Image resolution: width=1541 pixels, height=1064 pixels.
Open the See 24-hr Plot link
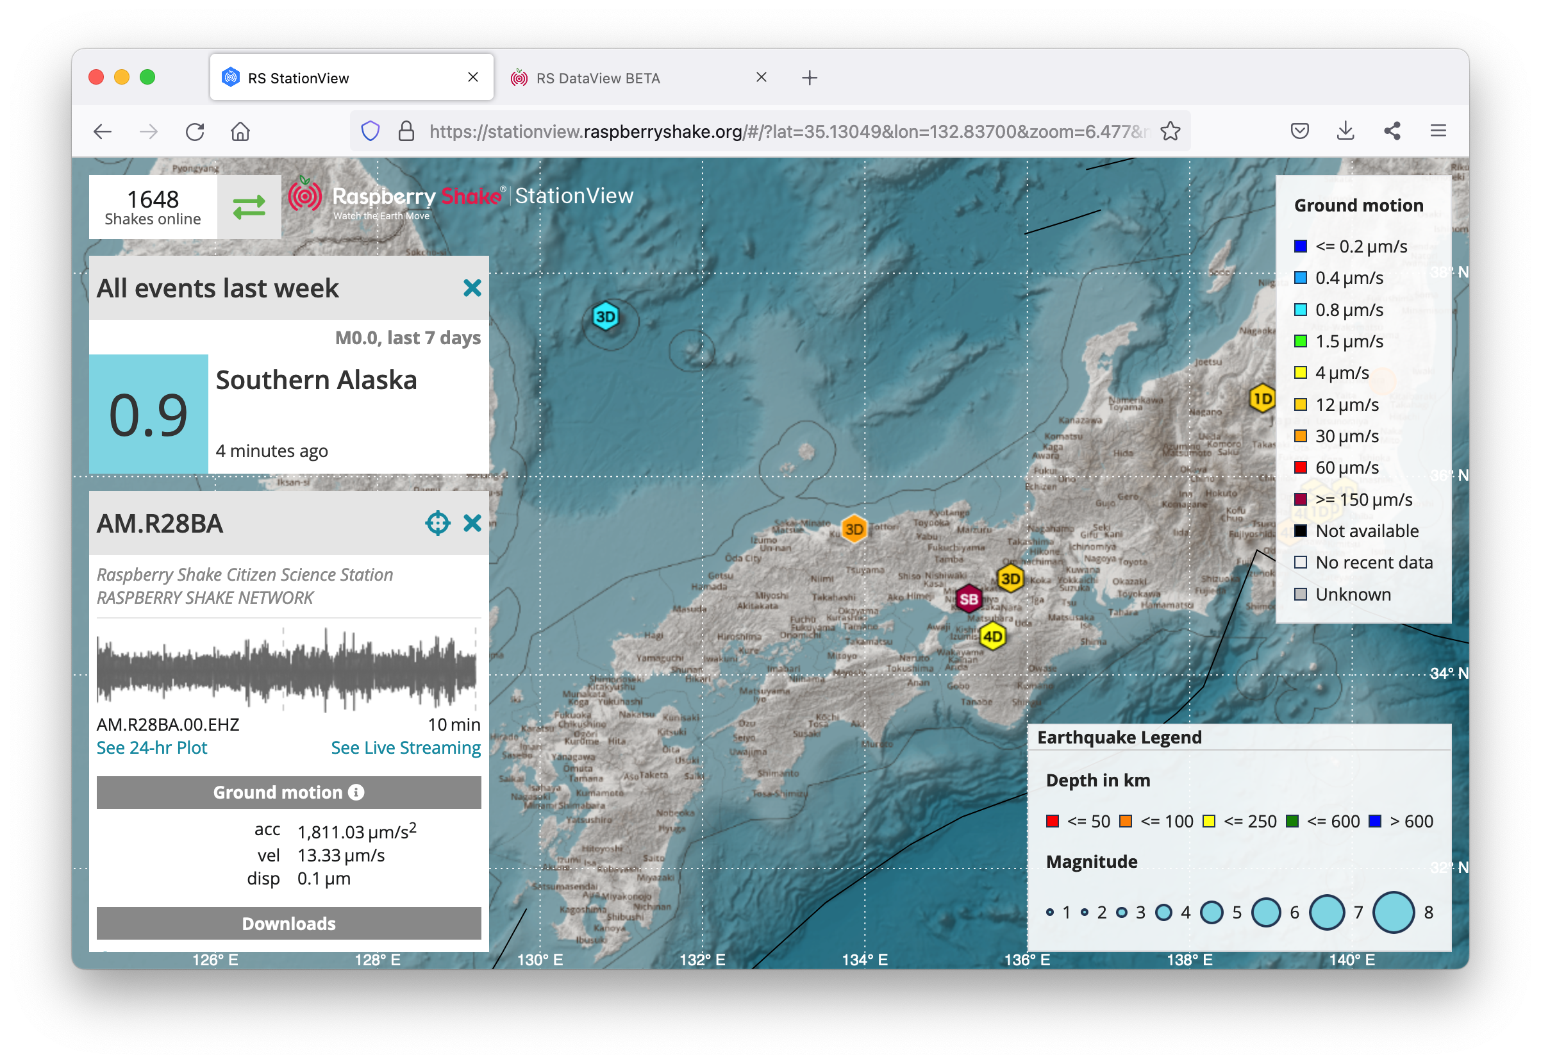pyautogui.click(x=152, y=747)
